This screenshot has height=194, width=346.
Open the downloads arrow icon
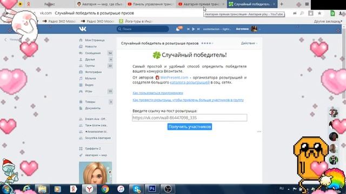(x=340, y=13)
